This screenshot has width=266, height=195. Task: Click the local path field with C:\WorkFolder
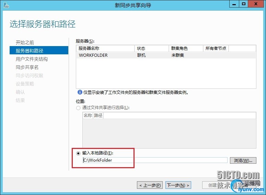coord(155,160)
